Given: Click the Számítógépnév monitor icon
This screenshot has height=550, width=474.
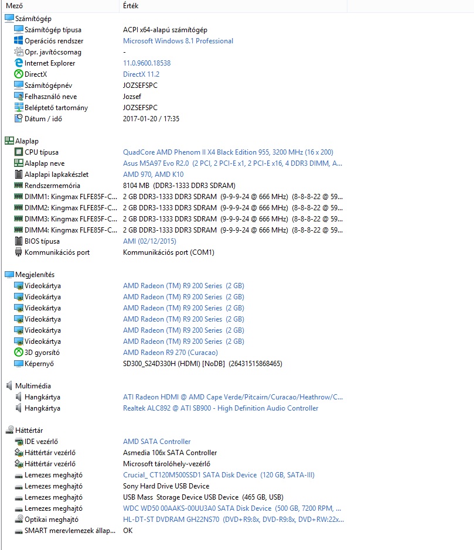Looking at the screenshot, I should point(19,86).
